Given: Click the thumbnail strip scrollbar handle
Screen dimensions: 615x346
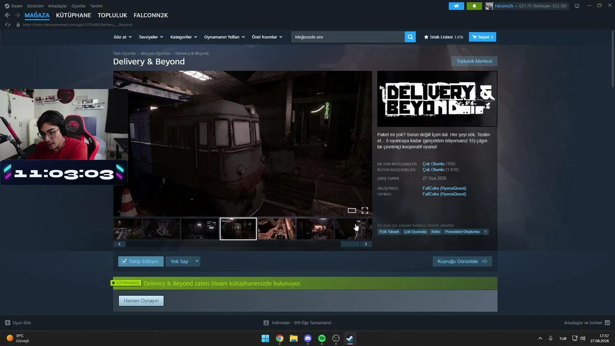Looking at the screenshot, I should coord(350,244).
